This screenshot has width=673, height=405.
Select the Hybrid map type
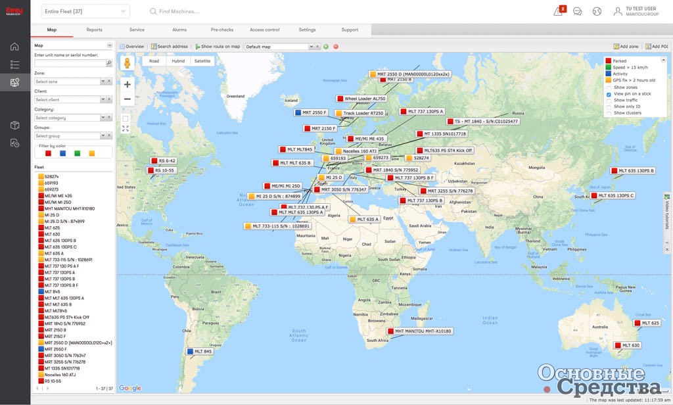(x=178, y=61)
